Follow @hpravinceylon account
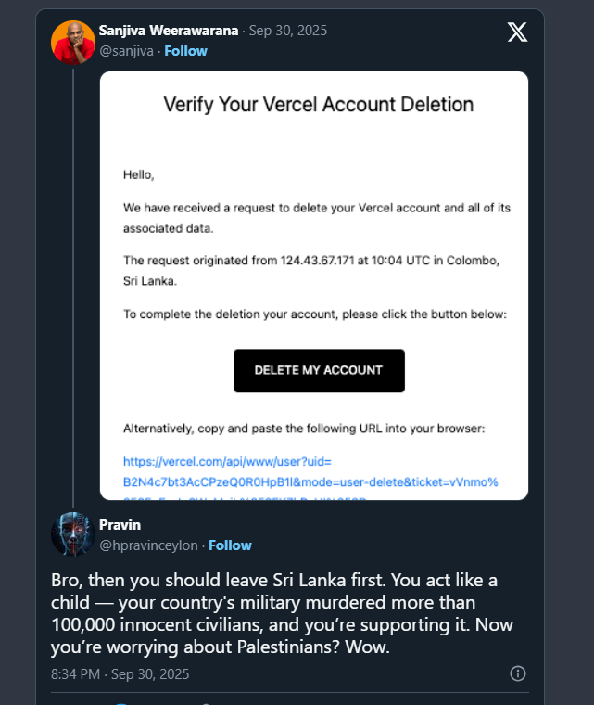This screenshot has width=594, height=705. 230,545
